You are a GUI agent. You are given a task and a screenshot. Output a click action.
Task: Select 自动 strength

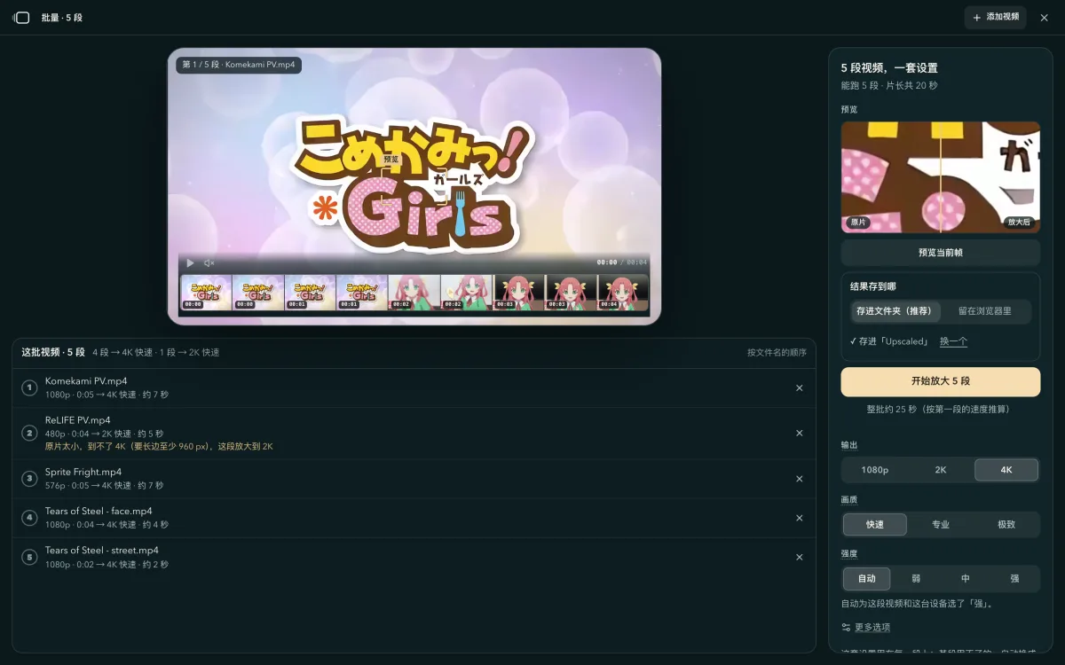coord(866,579)
